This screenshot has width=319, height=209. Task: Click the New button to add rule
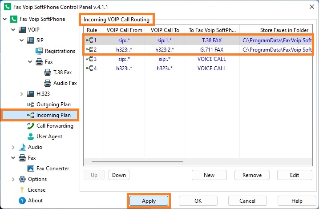[x=209, y=175]
